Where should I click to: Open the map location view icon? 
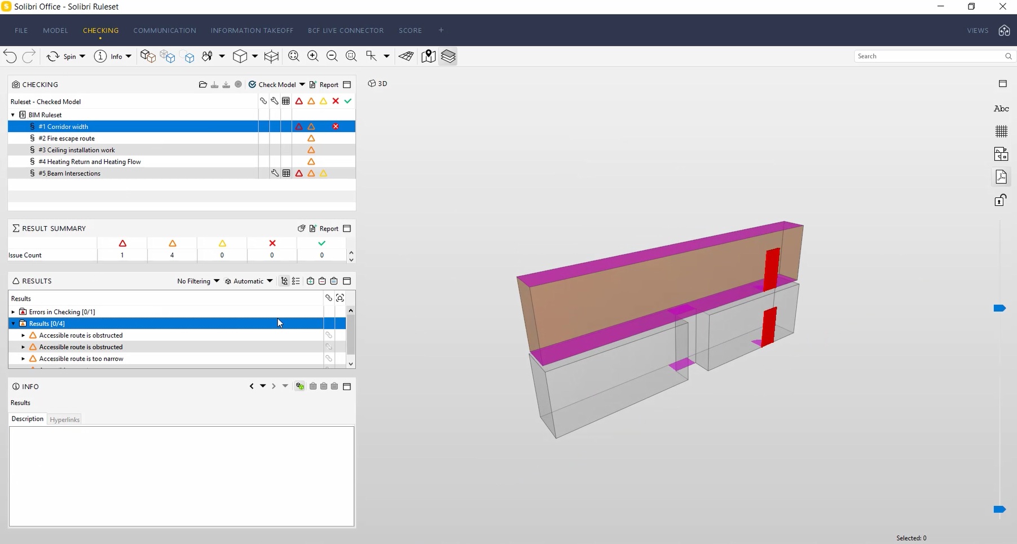(428, 56)
